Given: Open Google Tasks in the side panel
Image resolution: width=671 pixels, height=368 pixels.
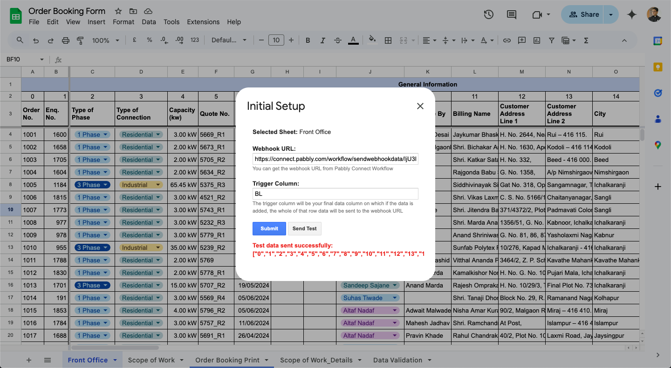Looking at the screenshot, I should 658,93.
